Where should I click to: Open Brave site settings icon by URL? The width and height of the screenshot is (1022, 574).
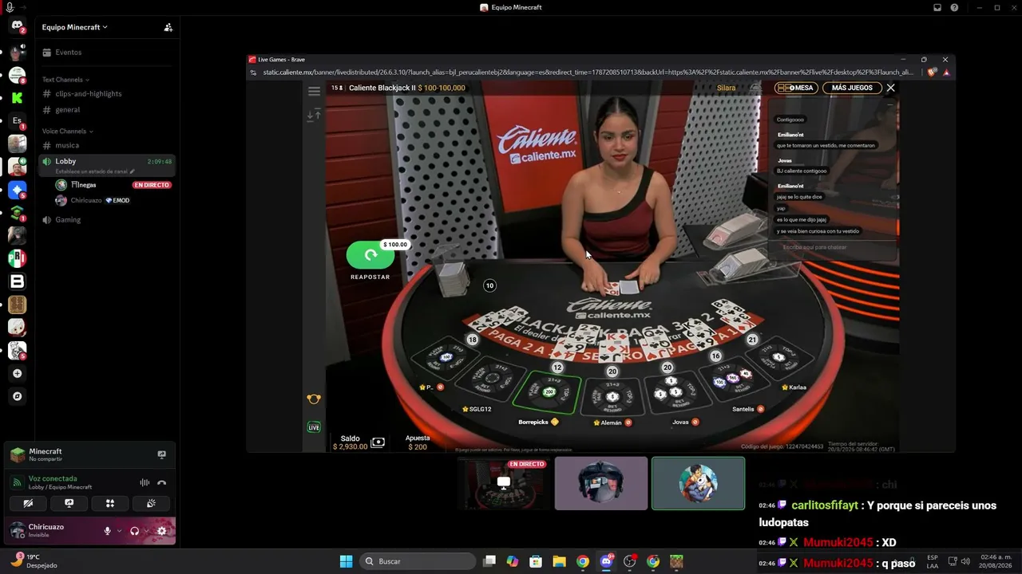[254, 73]
